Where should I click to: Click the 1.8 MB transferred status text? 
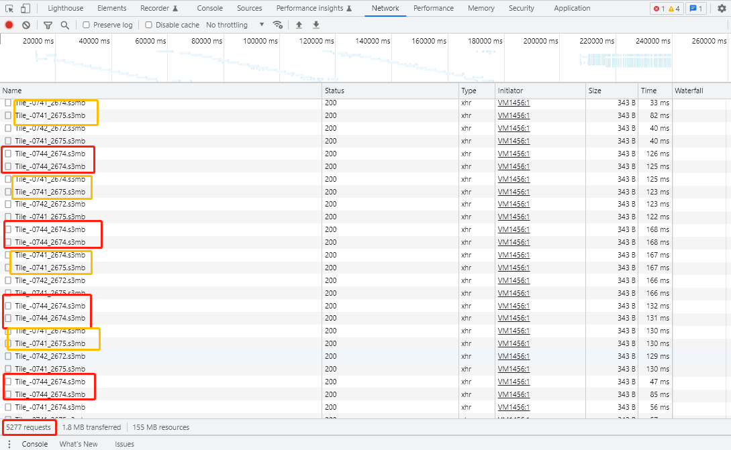tap(91, 428)
